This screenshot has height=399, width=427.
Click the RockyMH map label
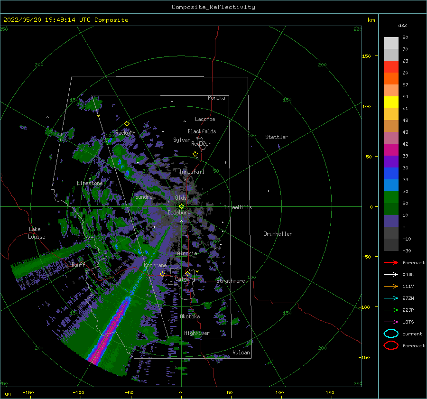point(125,133)
